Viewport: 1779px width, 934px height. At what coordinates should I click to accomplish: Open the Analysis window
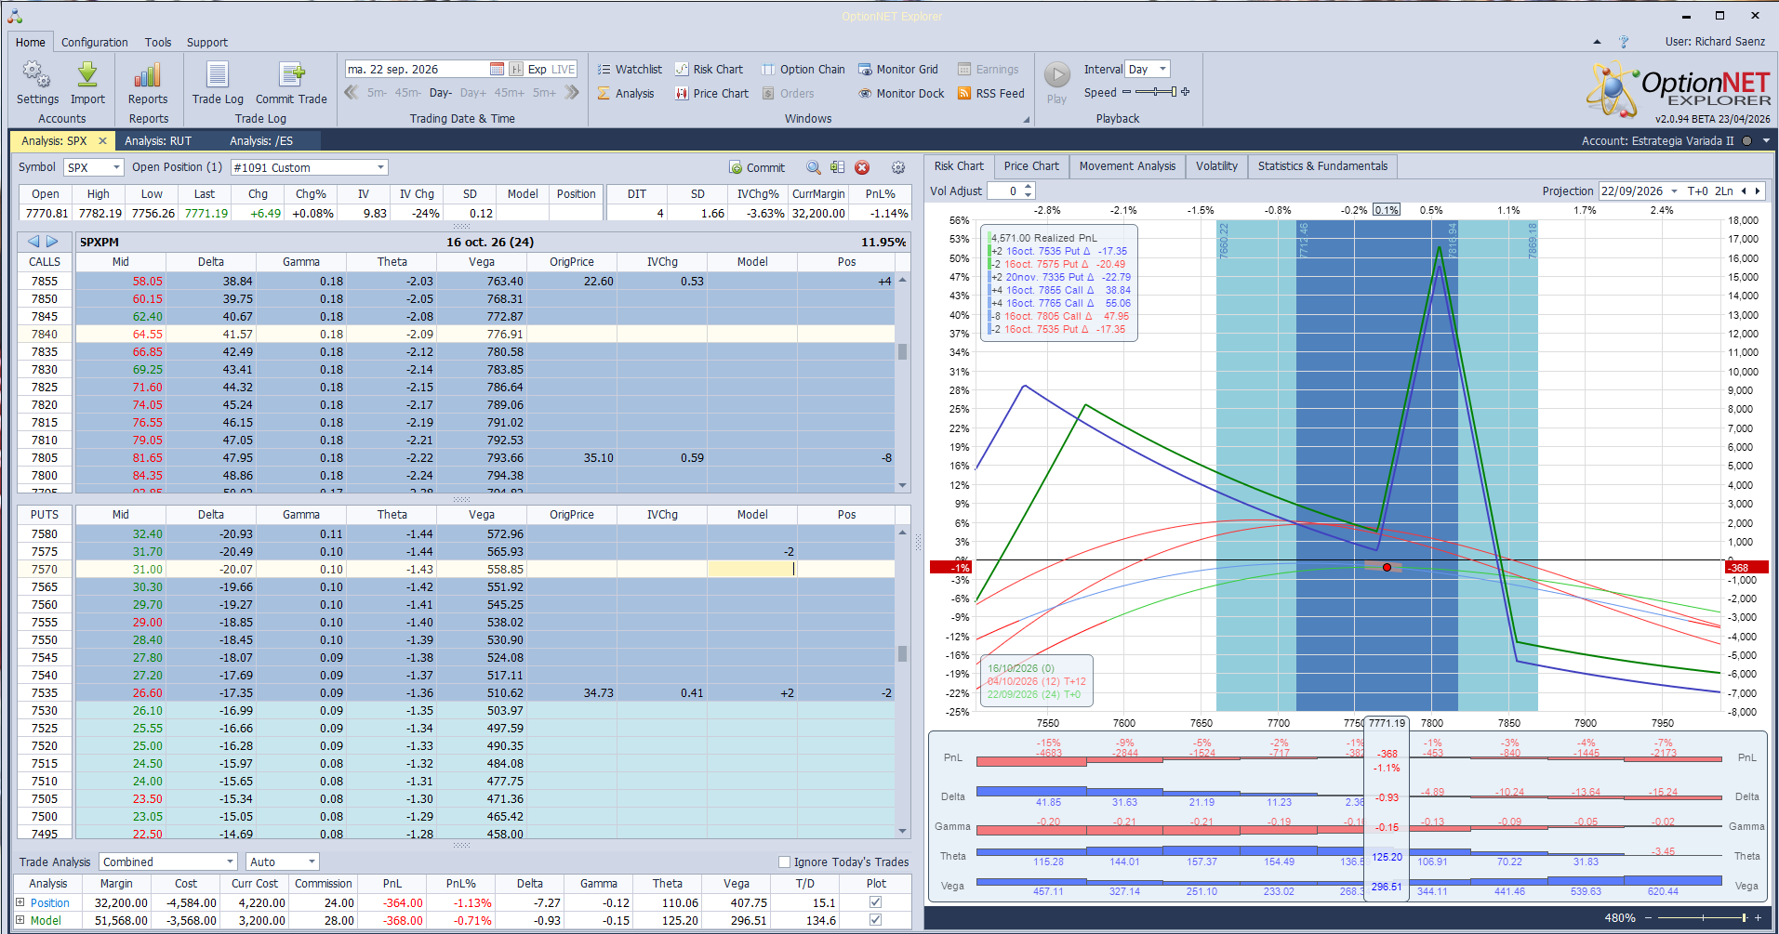[x=626, y=93]
